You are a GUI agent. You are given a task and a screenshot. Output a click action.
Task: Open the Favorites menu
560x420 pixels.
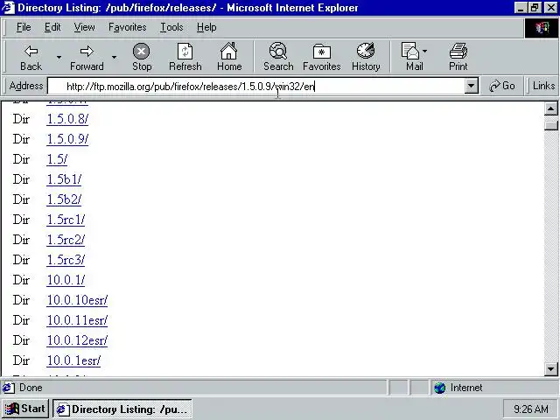[128, 27]
